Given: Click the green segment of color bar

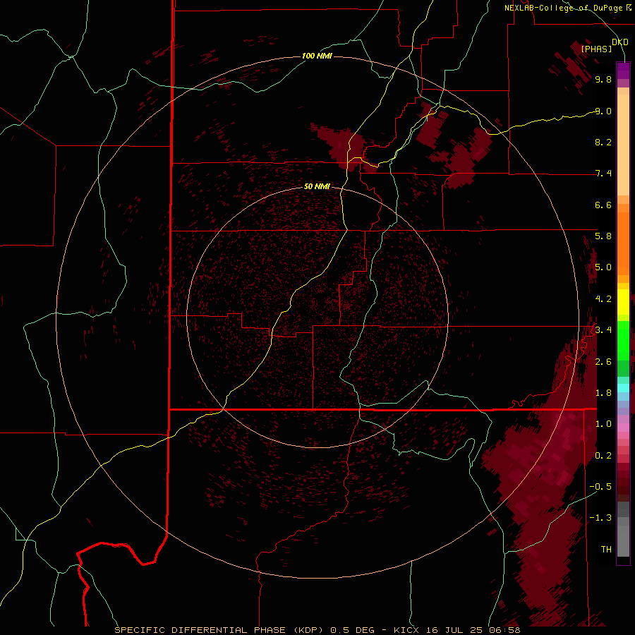Looking at the screenshot, I should [623, 340].
